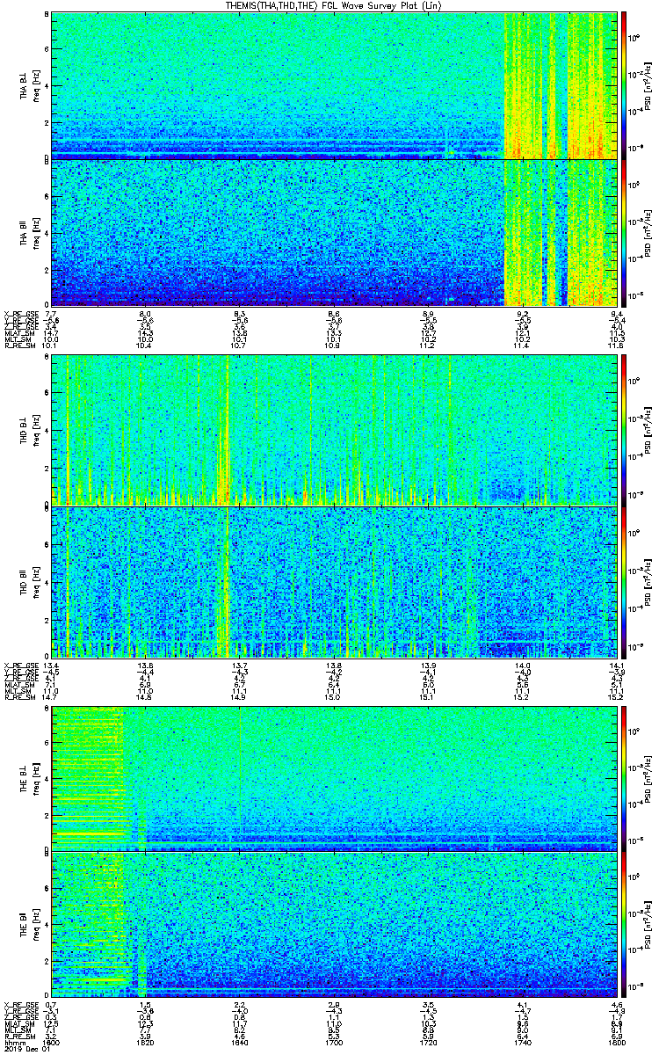Click the THD B-perpendicular spectrogram panel
Screen dimensions: 659x1055
pos(333,430)
